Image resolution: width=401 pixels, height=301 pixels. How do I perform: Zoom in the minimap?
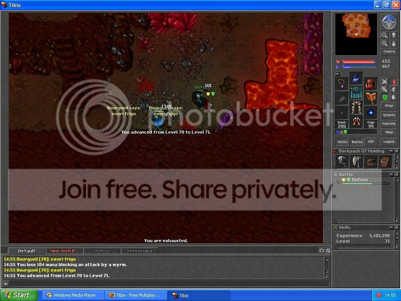385,44
